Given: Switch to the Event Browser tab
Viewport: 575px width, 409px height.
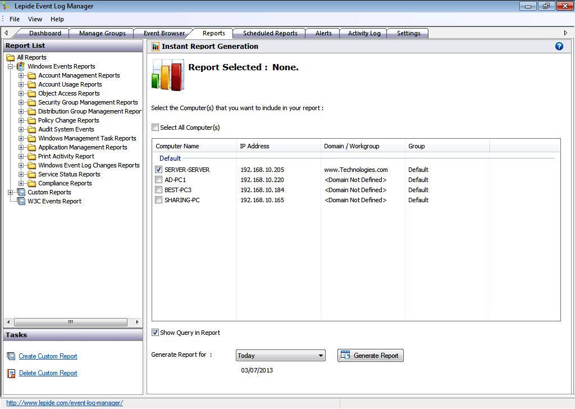Looking at the screenshot, I should [x=165, y=33].
